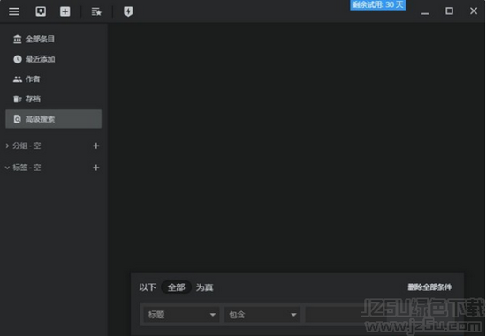Click the bank icon beside 全部条目
Image resolution: width=486 pixels, height=336 pixels.
pos(18,40)
